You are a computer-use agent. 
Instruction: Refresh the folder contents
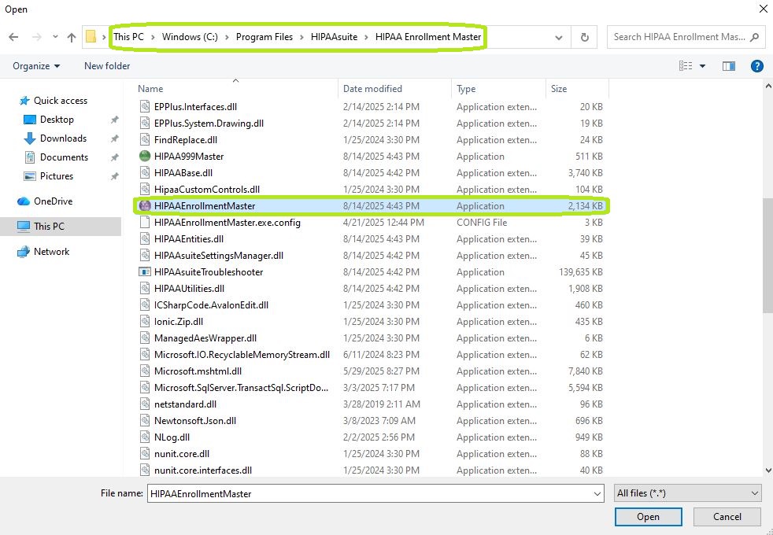pos(584,37)
